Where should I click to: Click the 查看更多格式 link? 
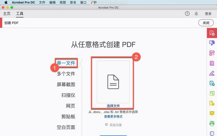tap(113, 116)
